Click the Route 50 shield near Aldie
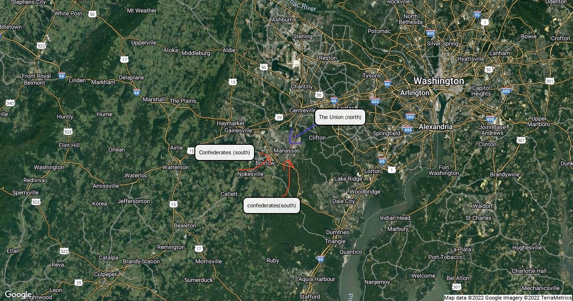 264,67
